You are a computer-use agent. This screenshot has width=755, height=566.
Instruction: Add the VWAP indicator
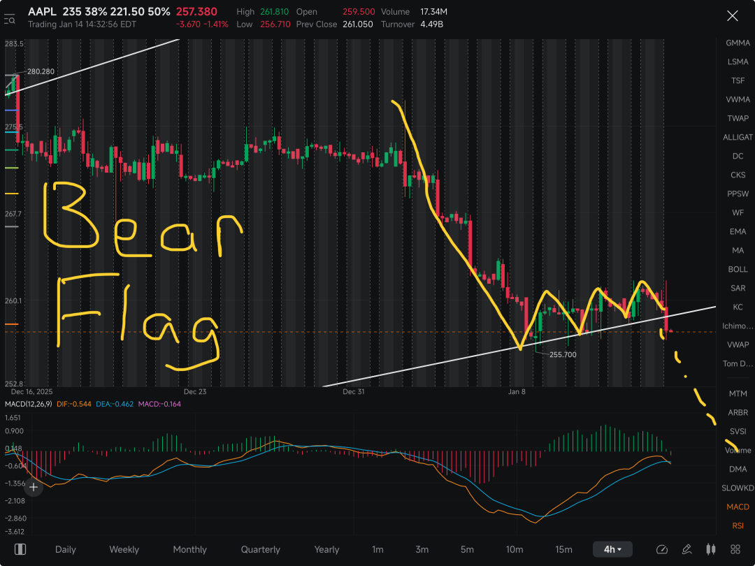738,344
